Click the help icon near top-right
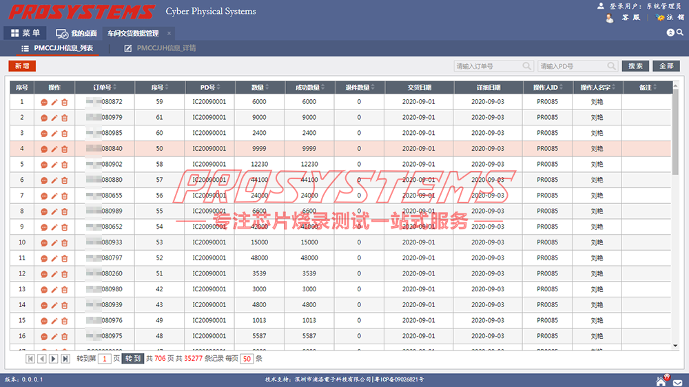Screen dimensions: 689x387 pos(670,32)
